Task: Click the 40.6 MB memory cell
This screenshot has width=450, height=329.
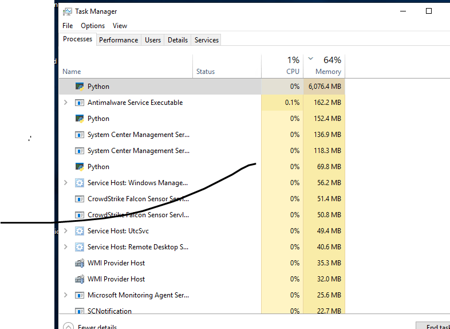Action: (324, 247)
